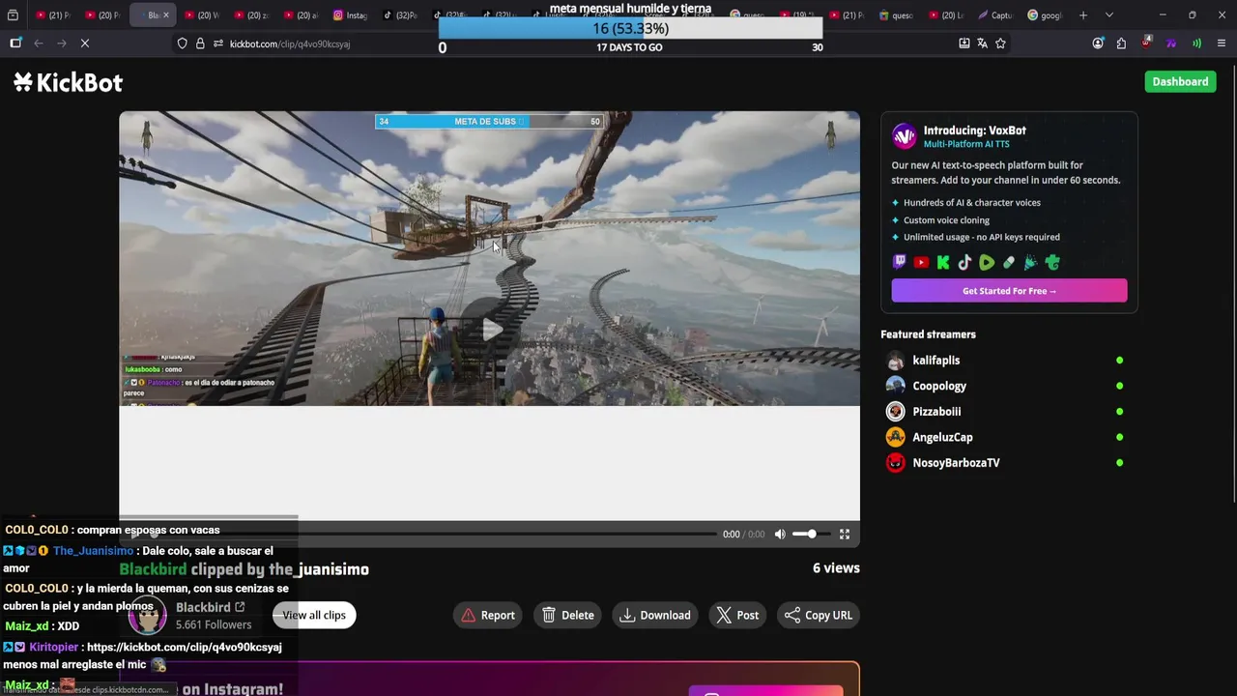Click Get Started For Free button
Image resolution: width=1237 pixels, height=696 pixels.
tap(1009, 291)
